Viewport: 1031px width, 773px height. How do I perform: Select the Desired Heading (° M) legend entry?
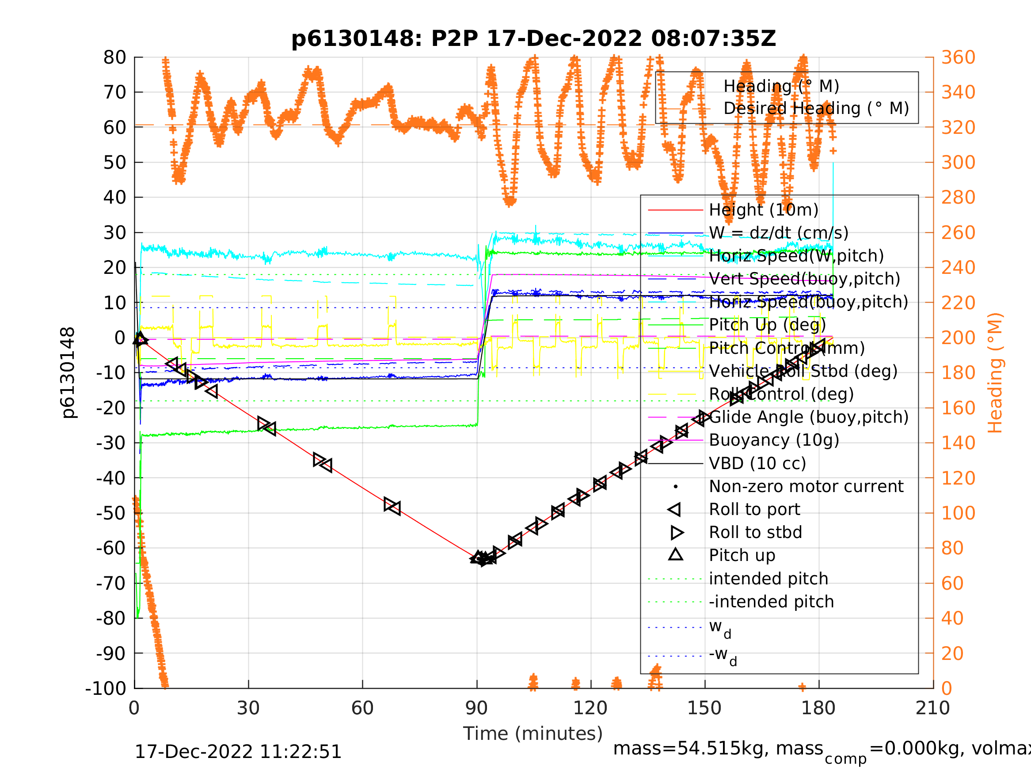pyautogui.click(x=816, y=109)
